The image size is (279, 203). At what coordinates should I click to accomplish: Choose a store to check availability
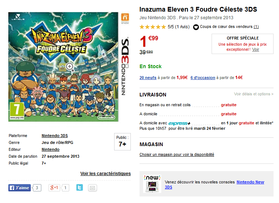click(x=177, y=154)
